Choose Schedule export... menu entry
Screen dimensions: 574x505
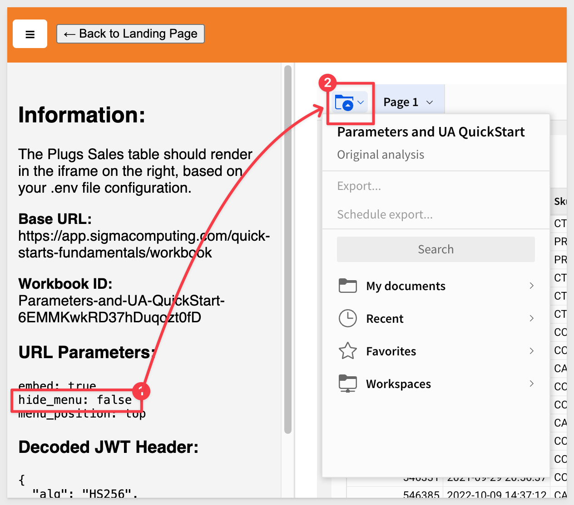385,214
